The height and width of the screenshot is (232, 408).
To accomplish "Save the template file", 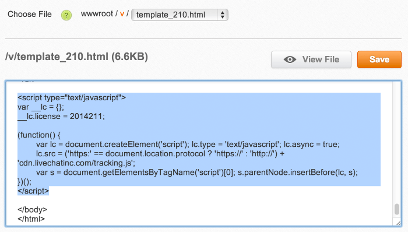I will [379, 59].
